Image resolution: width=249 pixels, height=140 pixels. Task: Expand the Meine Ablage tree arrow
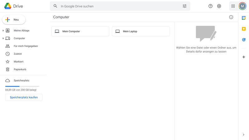coord(3,30)
